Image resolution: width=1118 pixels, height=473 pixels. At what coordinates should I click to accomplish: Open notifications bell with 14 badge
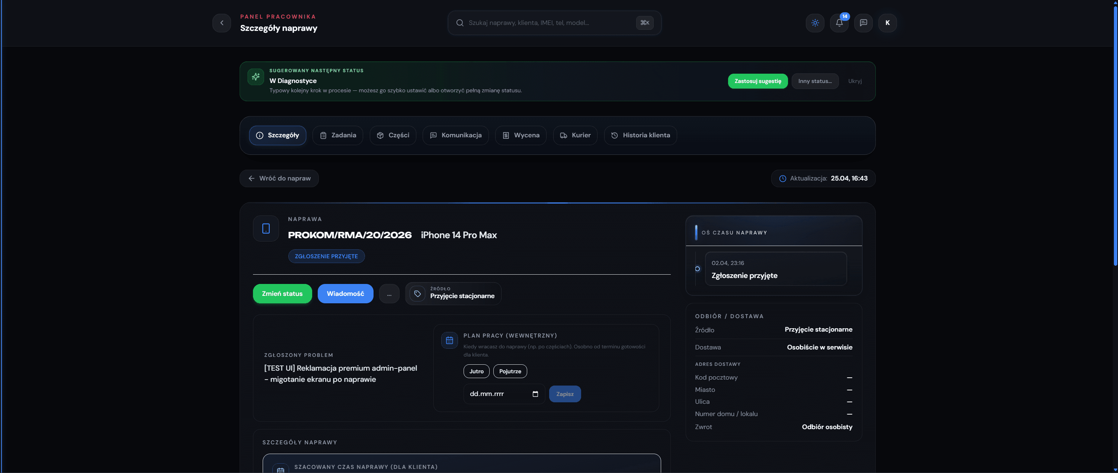[839, 23]
